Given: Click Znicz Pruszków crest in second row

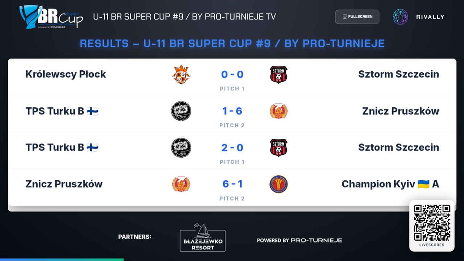Looking at the screenshot, I should point(278,111).
